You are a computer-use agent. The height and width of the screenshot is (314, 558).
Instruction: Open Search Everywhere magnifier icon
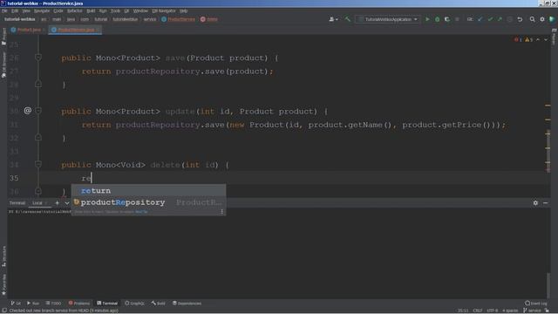pyautogui.click(x=533, y=19)
